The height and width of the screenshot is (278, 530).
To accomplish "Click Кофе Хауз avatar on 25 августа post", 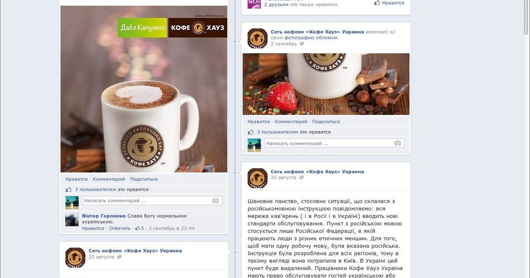I will point(257,178).
